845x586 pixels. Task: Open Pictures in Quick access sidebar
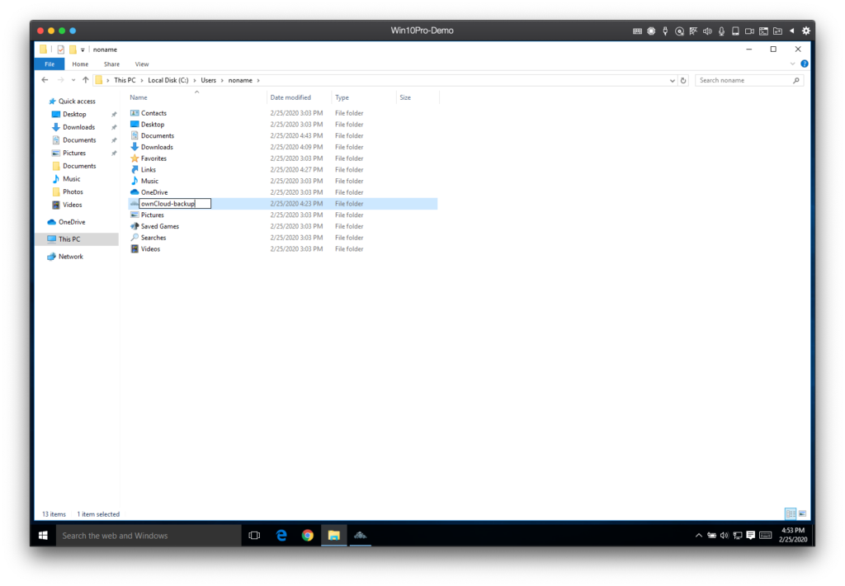pyautogui.click(x=74, y=154)
